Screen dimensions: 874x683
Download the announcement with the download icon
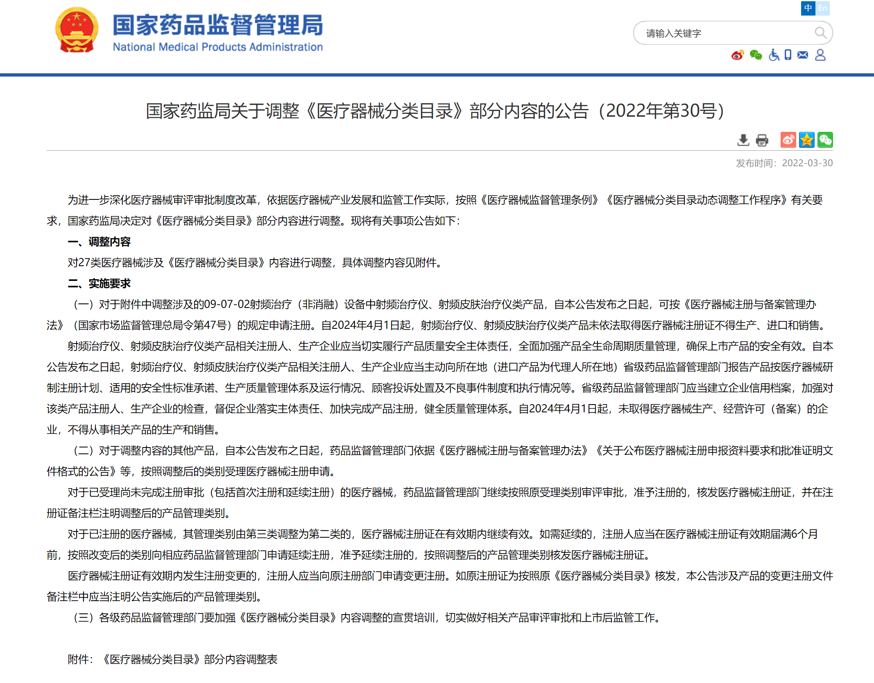click(743, 140)
